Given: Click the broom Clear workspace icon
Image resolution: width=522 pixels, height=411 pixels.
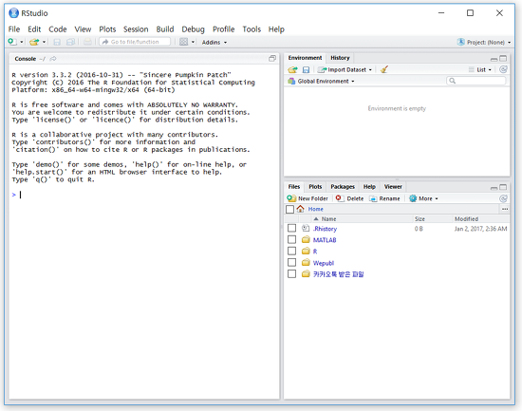Looking at the screenshot, I should coord(384,69).
